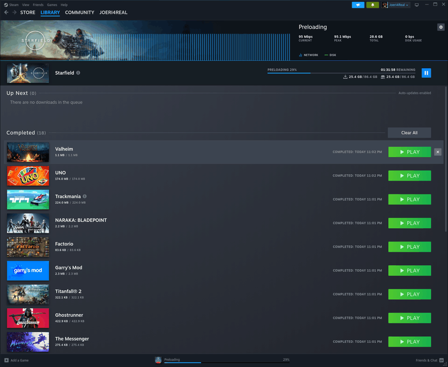Image resolution: width=448 pixels, height=367 pixels.
Task: Click the bottom Preloading status progress bar
Action: pyautogui.click(x=227, y=363)
